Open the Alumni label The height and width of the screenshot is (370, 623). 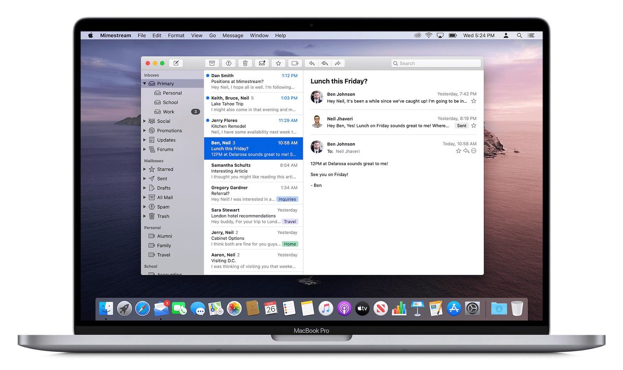(x=172, y=236)
